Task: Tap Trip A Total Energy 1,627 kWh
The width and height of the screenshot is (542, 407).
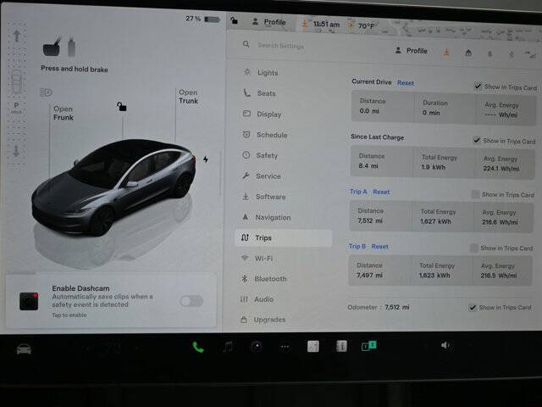Action: (x=435, y=221)
